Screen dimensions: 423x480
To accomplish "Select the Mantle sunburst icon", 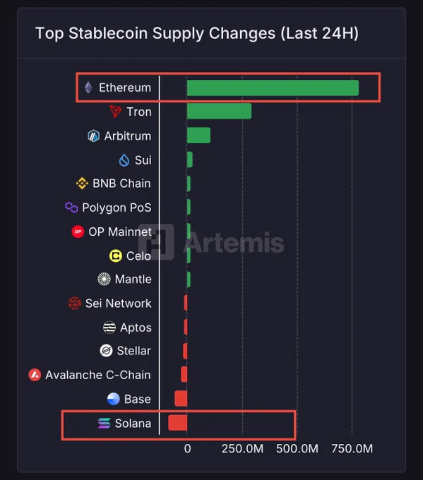I will (104, 279).
